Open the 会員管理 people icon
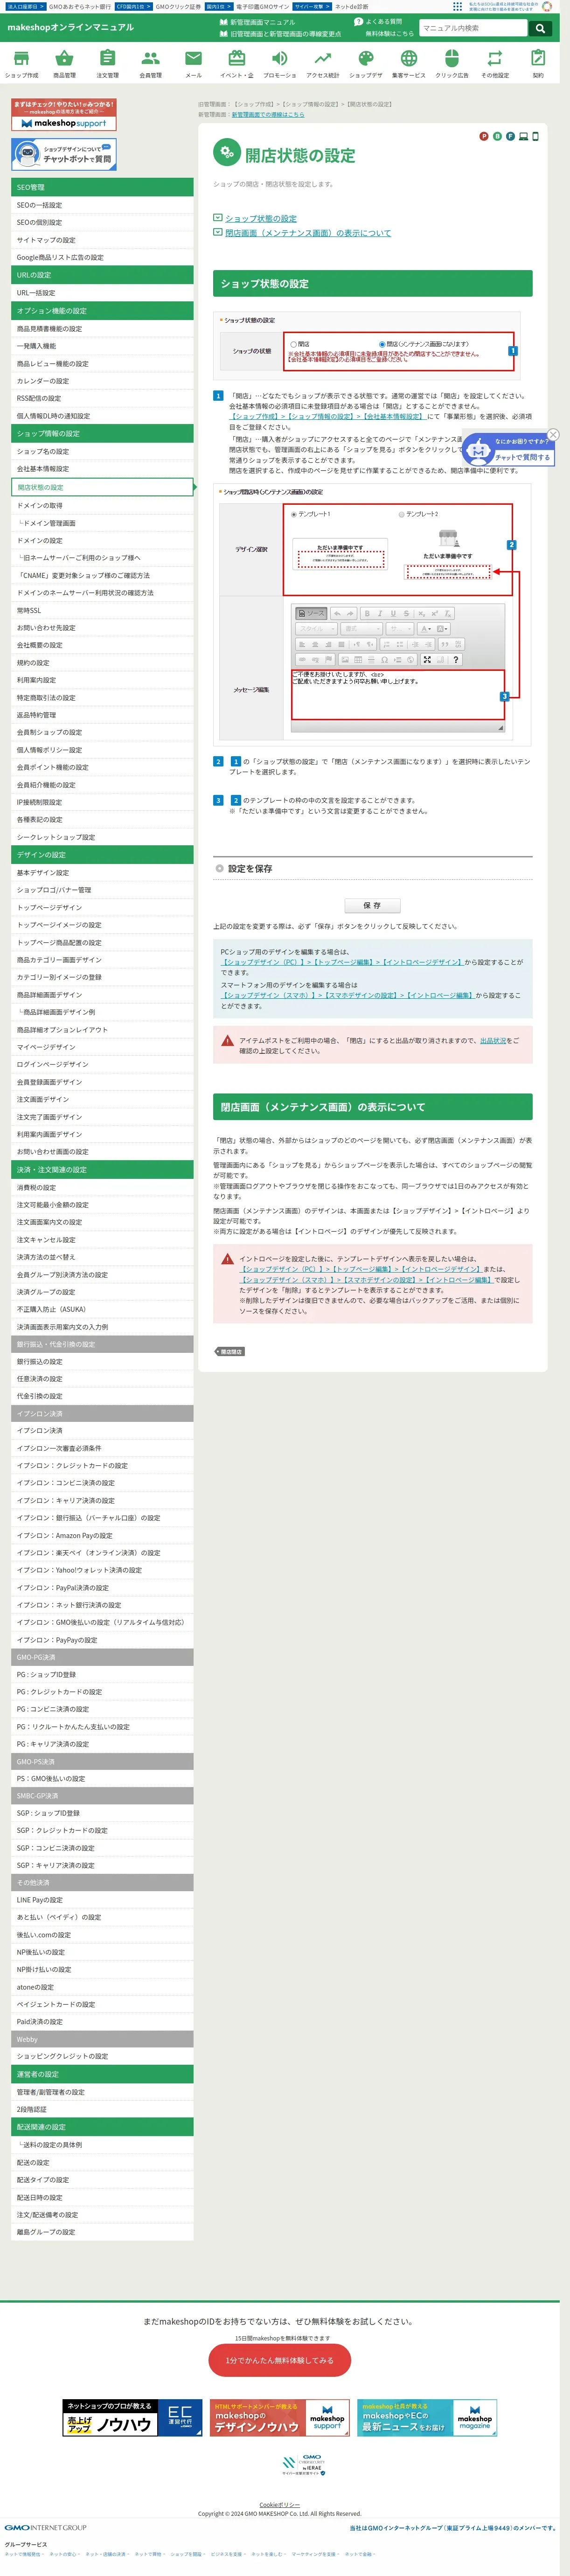 pyautogui.click(x=150, y=58)
